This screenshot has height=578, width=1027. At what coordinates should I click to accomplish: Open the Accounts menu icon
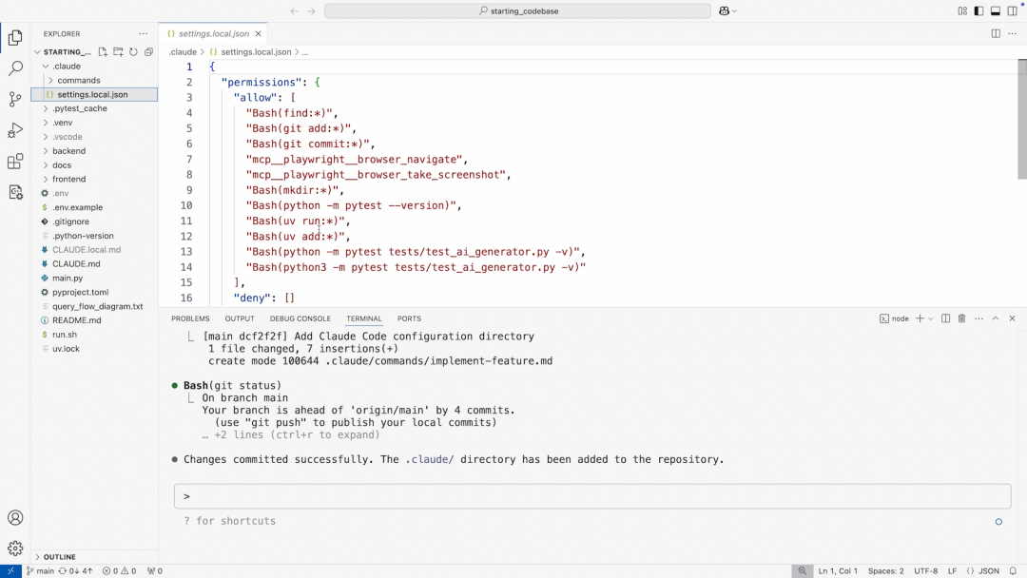click(x=15, y=518)
